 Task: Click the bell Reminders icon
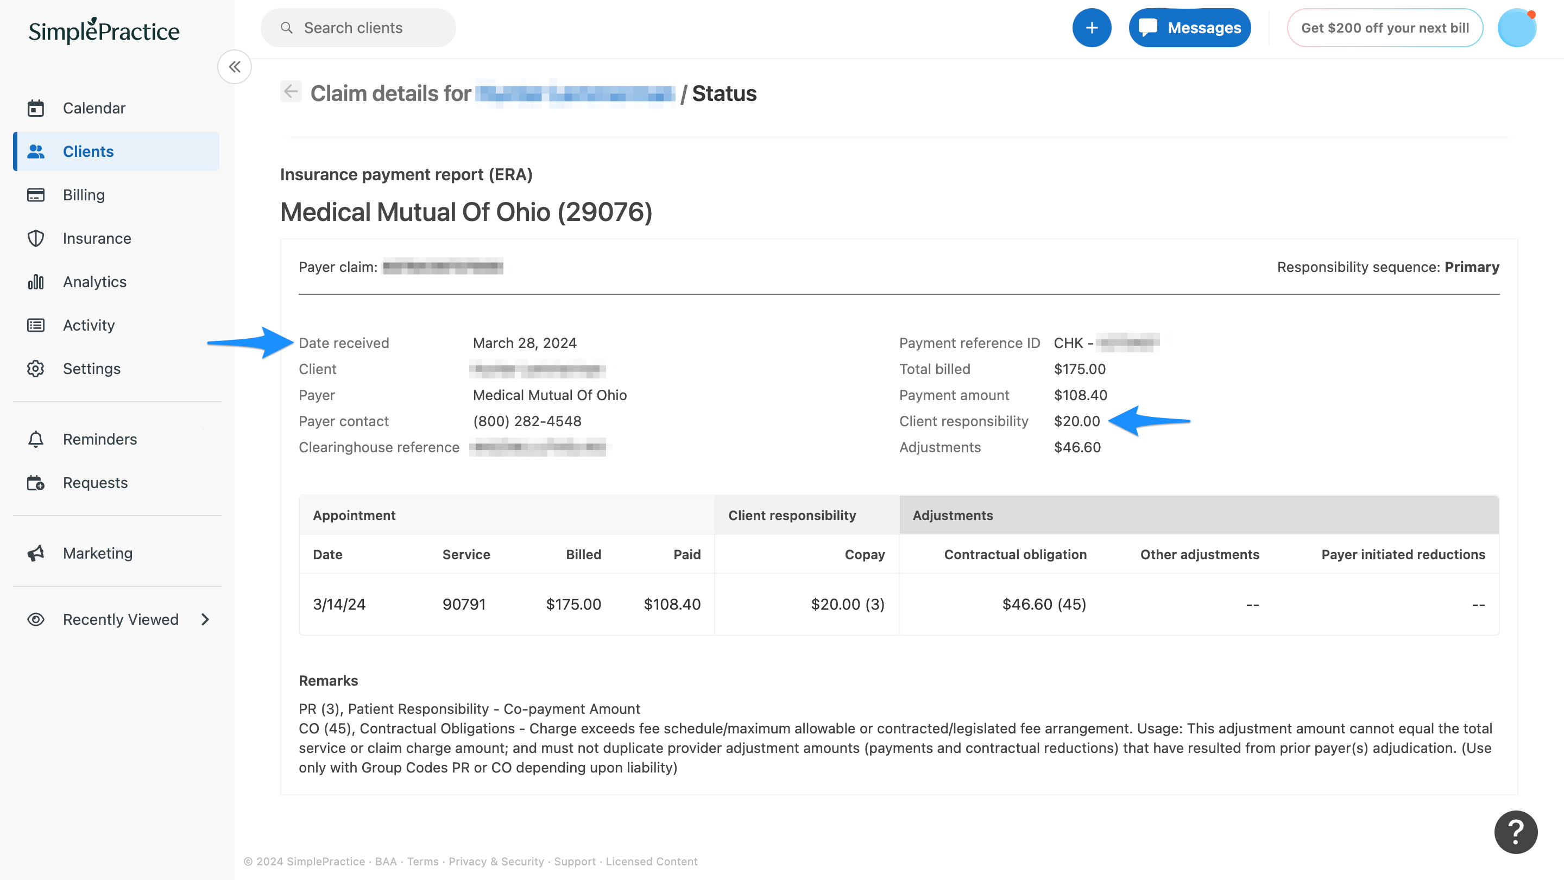[36, 439]
